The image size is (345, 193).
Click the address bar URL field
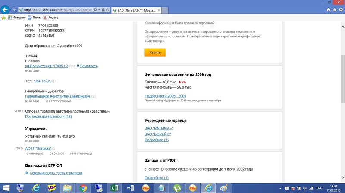[58, 10]
